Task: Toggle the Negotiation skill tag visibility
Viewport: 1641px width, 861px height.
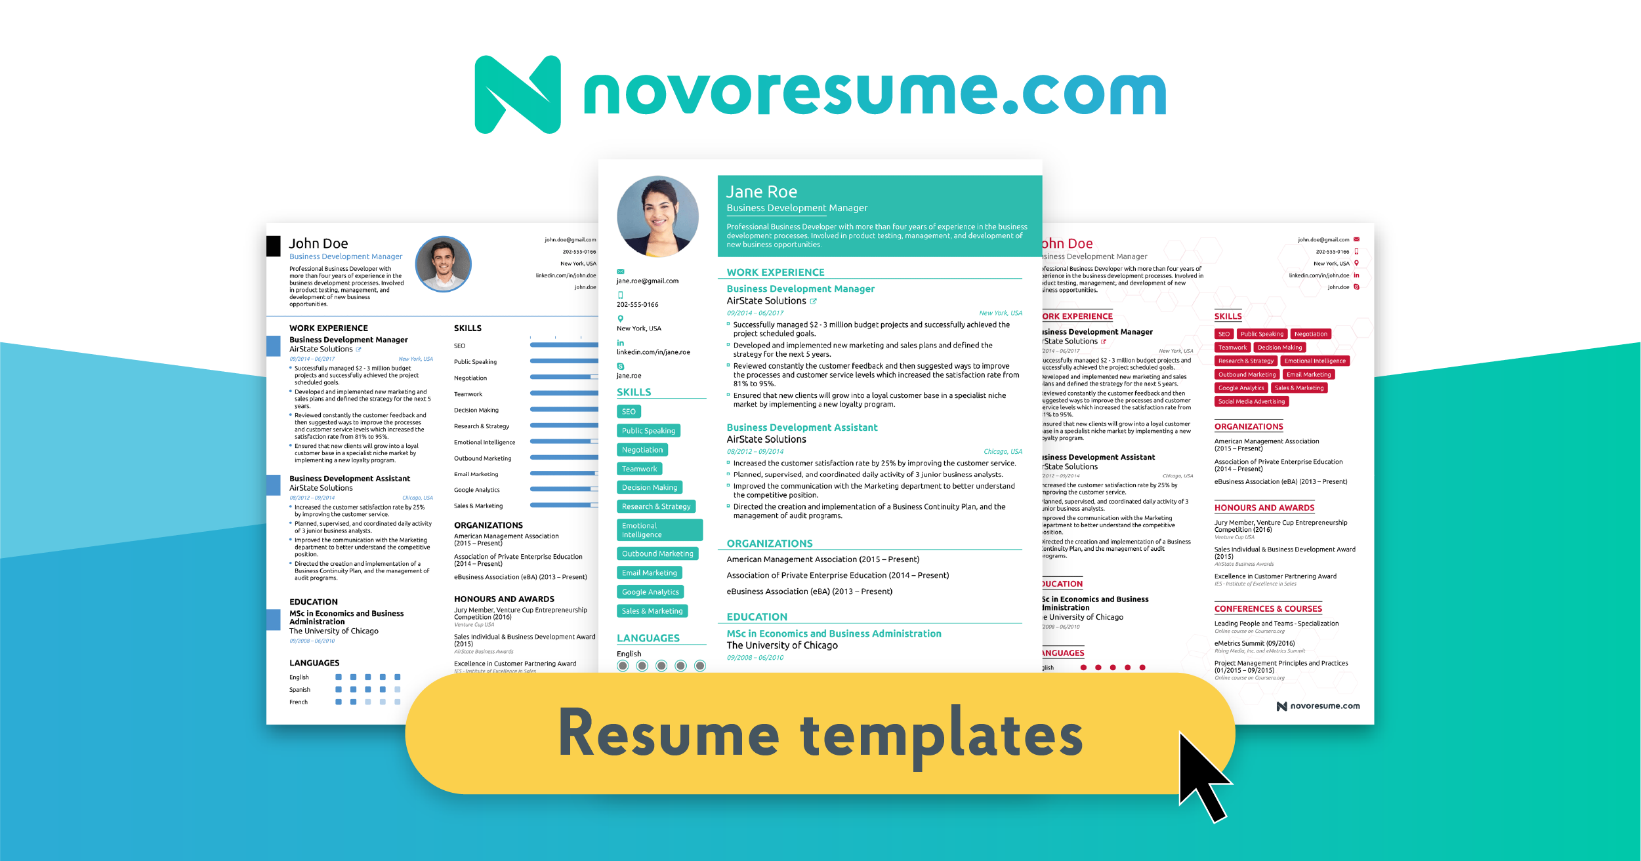Action: (642, 450)
